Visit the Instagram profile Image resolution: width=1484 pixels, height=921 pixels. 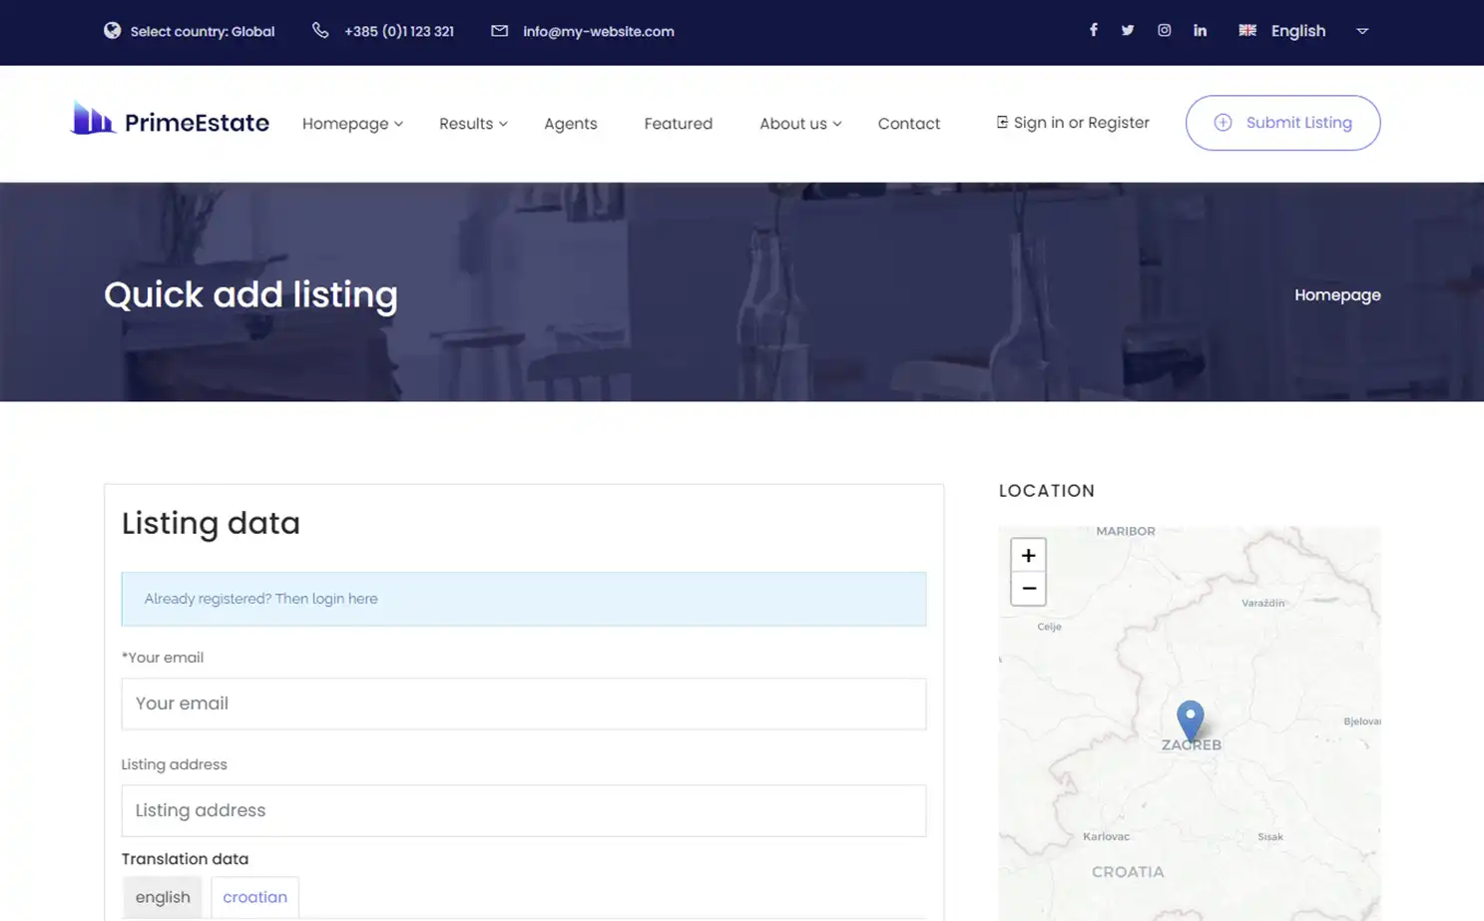coord(1164,30)
